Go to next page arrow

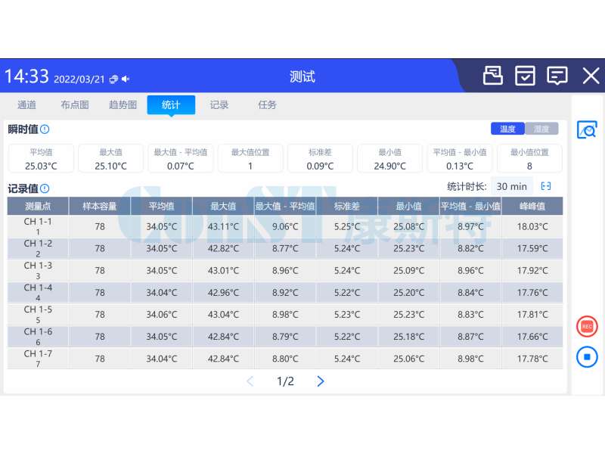[x=321, y=381]
